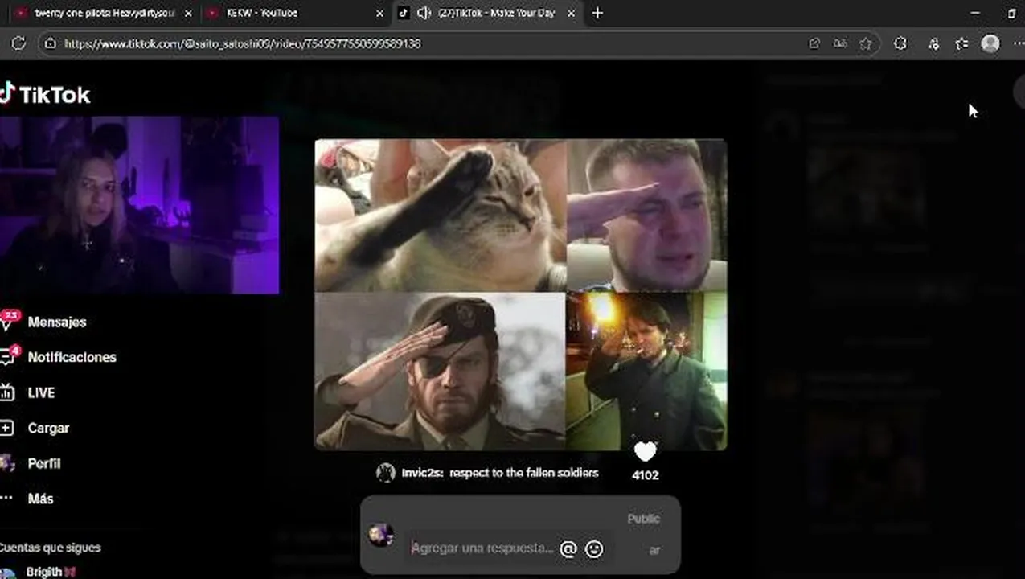This screenshot has height=579, width=1025.
Task: Focus the Agregar una respuesta field
Action: tap(482, 548)
